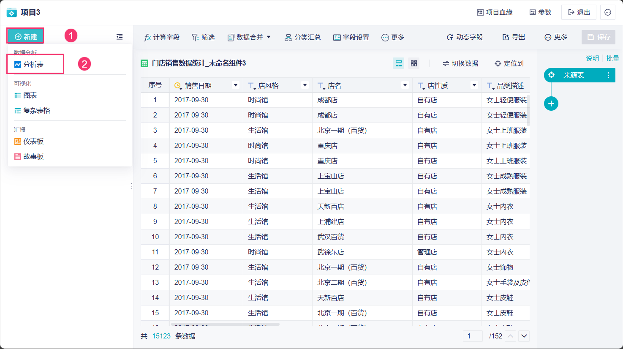Screen dimensions: 623x349
Task: Select the 来源表 node
Action: click(579, 75)
